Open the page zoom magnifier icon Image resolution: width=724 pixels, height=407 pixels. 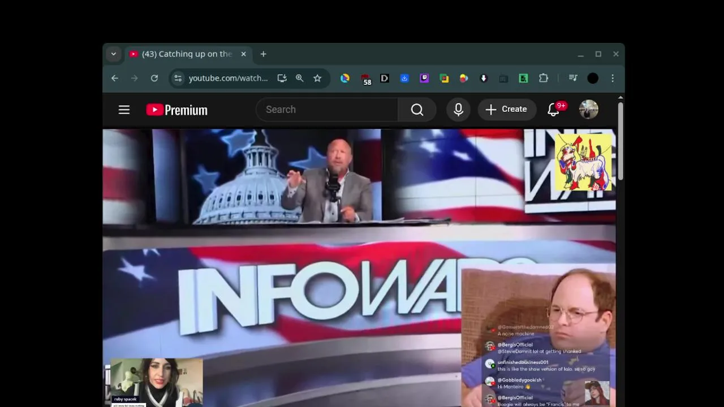(x=299, y=79)
